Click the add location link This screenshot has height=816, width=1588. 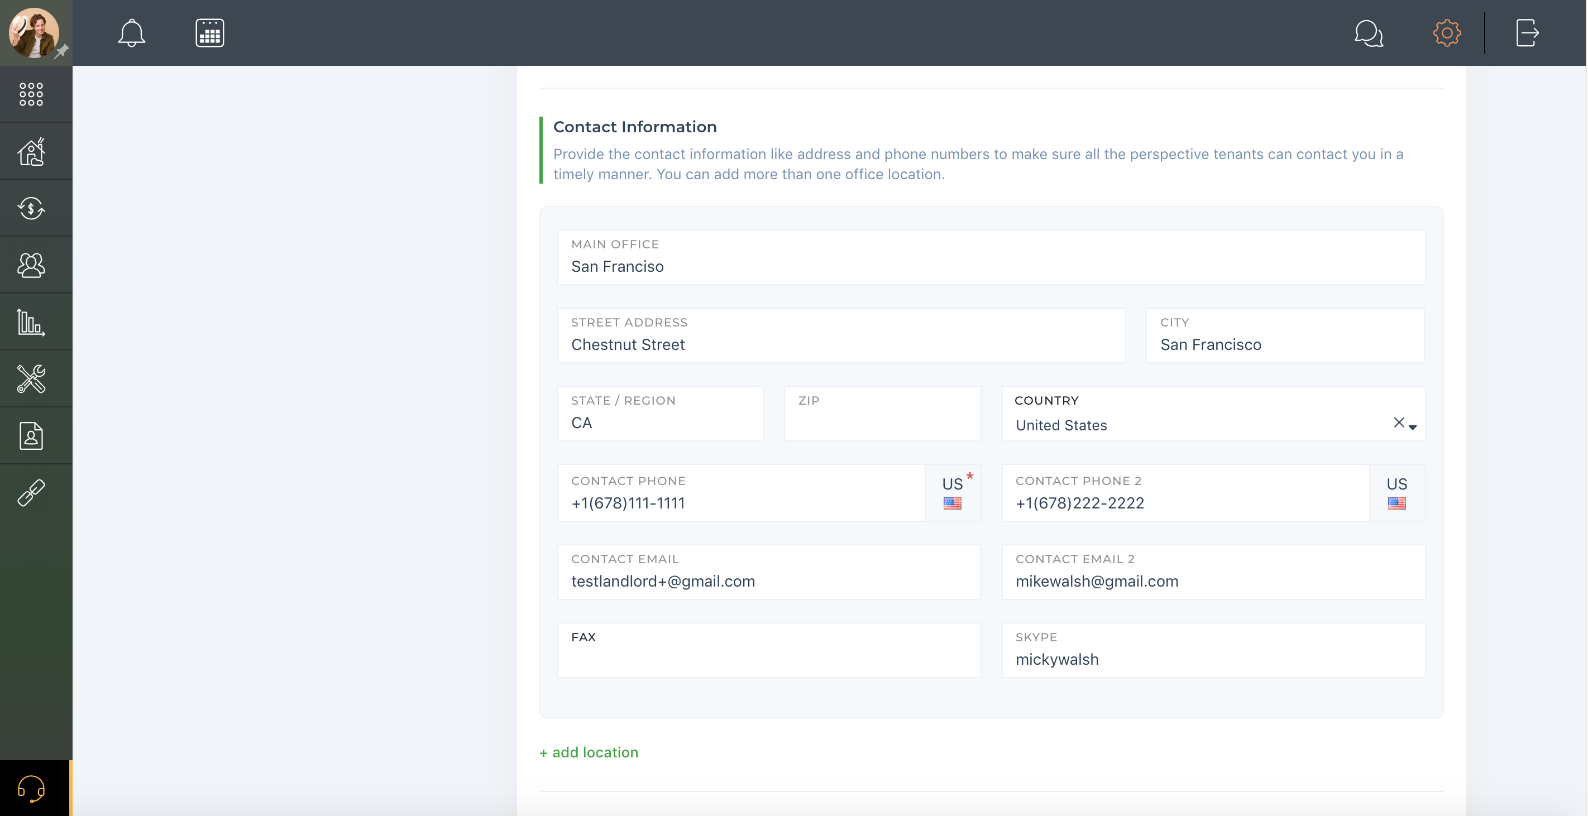(x=589, y=752)
